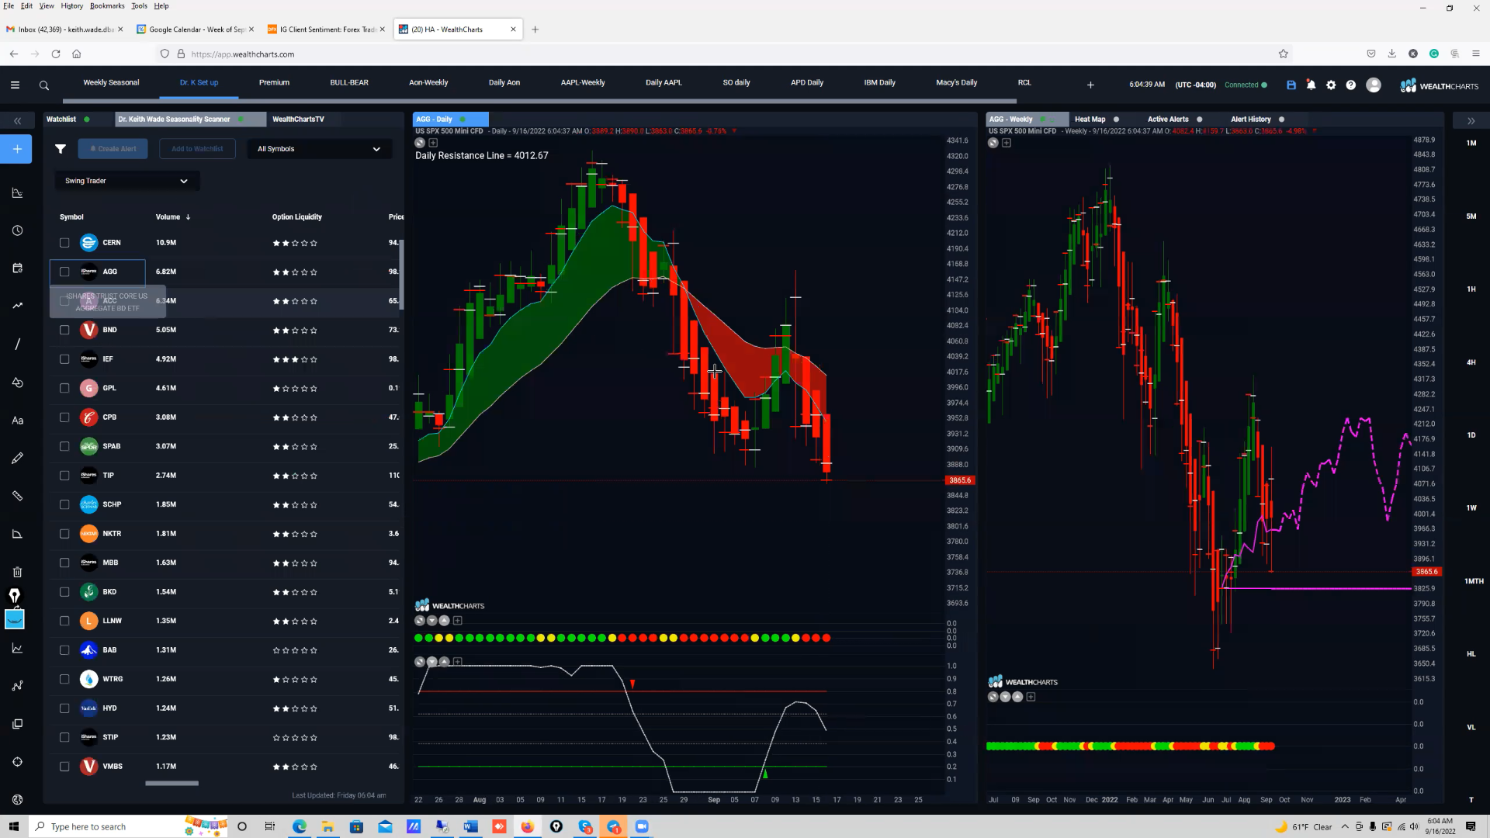Click the scanner horizontal scrollbar thumb
The width and height of the screenshot is (1490, 838).
point(172,784)
